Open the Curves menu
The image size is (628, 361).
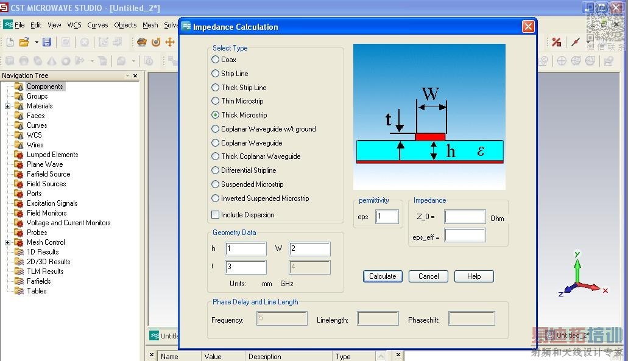tap(97, 25)
